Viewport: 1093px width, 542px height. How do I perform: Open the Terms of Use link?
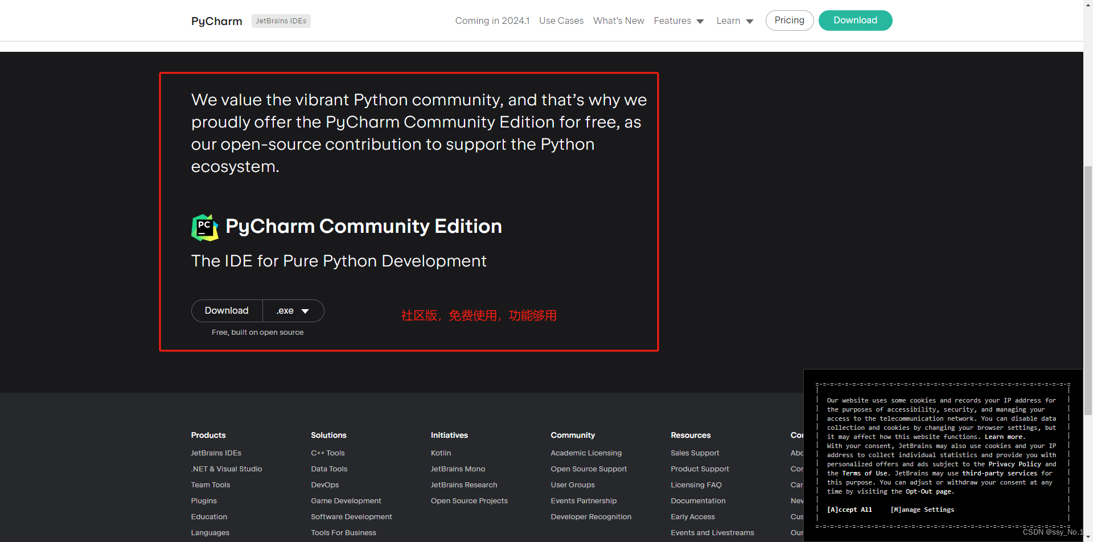coord(865,473)
